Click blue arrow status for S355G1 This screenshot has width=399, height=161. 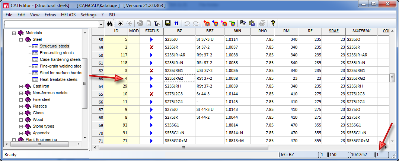151,125
